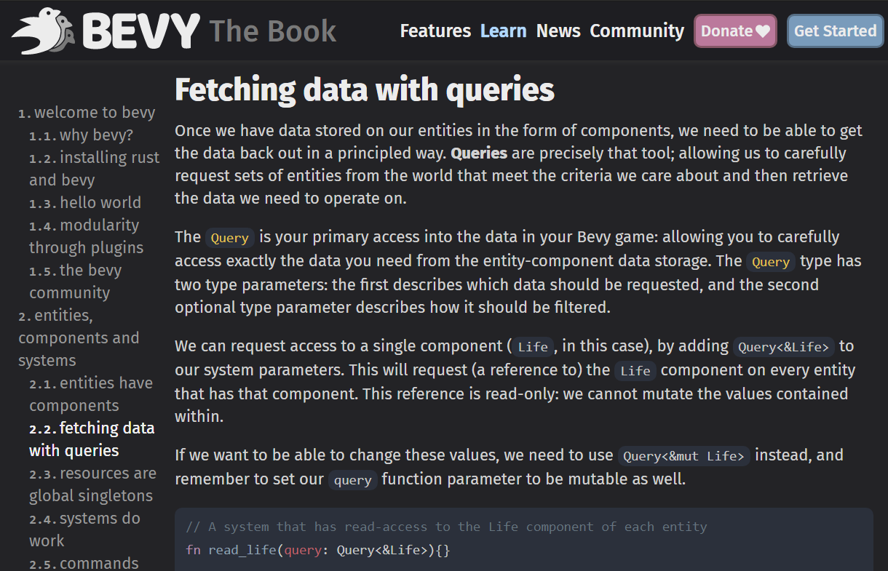Select 'fetching data with queries' in sidebar

92,439
